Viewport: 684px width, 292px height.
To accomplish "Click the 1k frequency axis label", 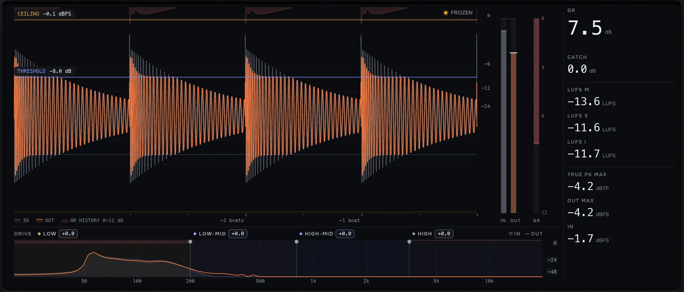I will click(313, 281).
